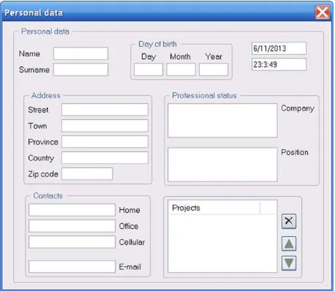The image size is (335, 291).
Task: Focus the Street address field
Action: [x=105, y=110]
